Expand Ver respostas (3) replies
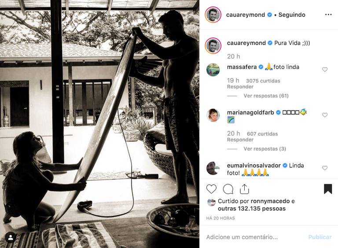Viewport: 338px width, 248px height. pyautogui.click(x=265, y=149)
